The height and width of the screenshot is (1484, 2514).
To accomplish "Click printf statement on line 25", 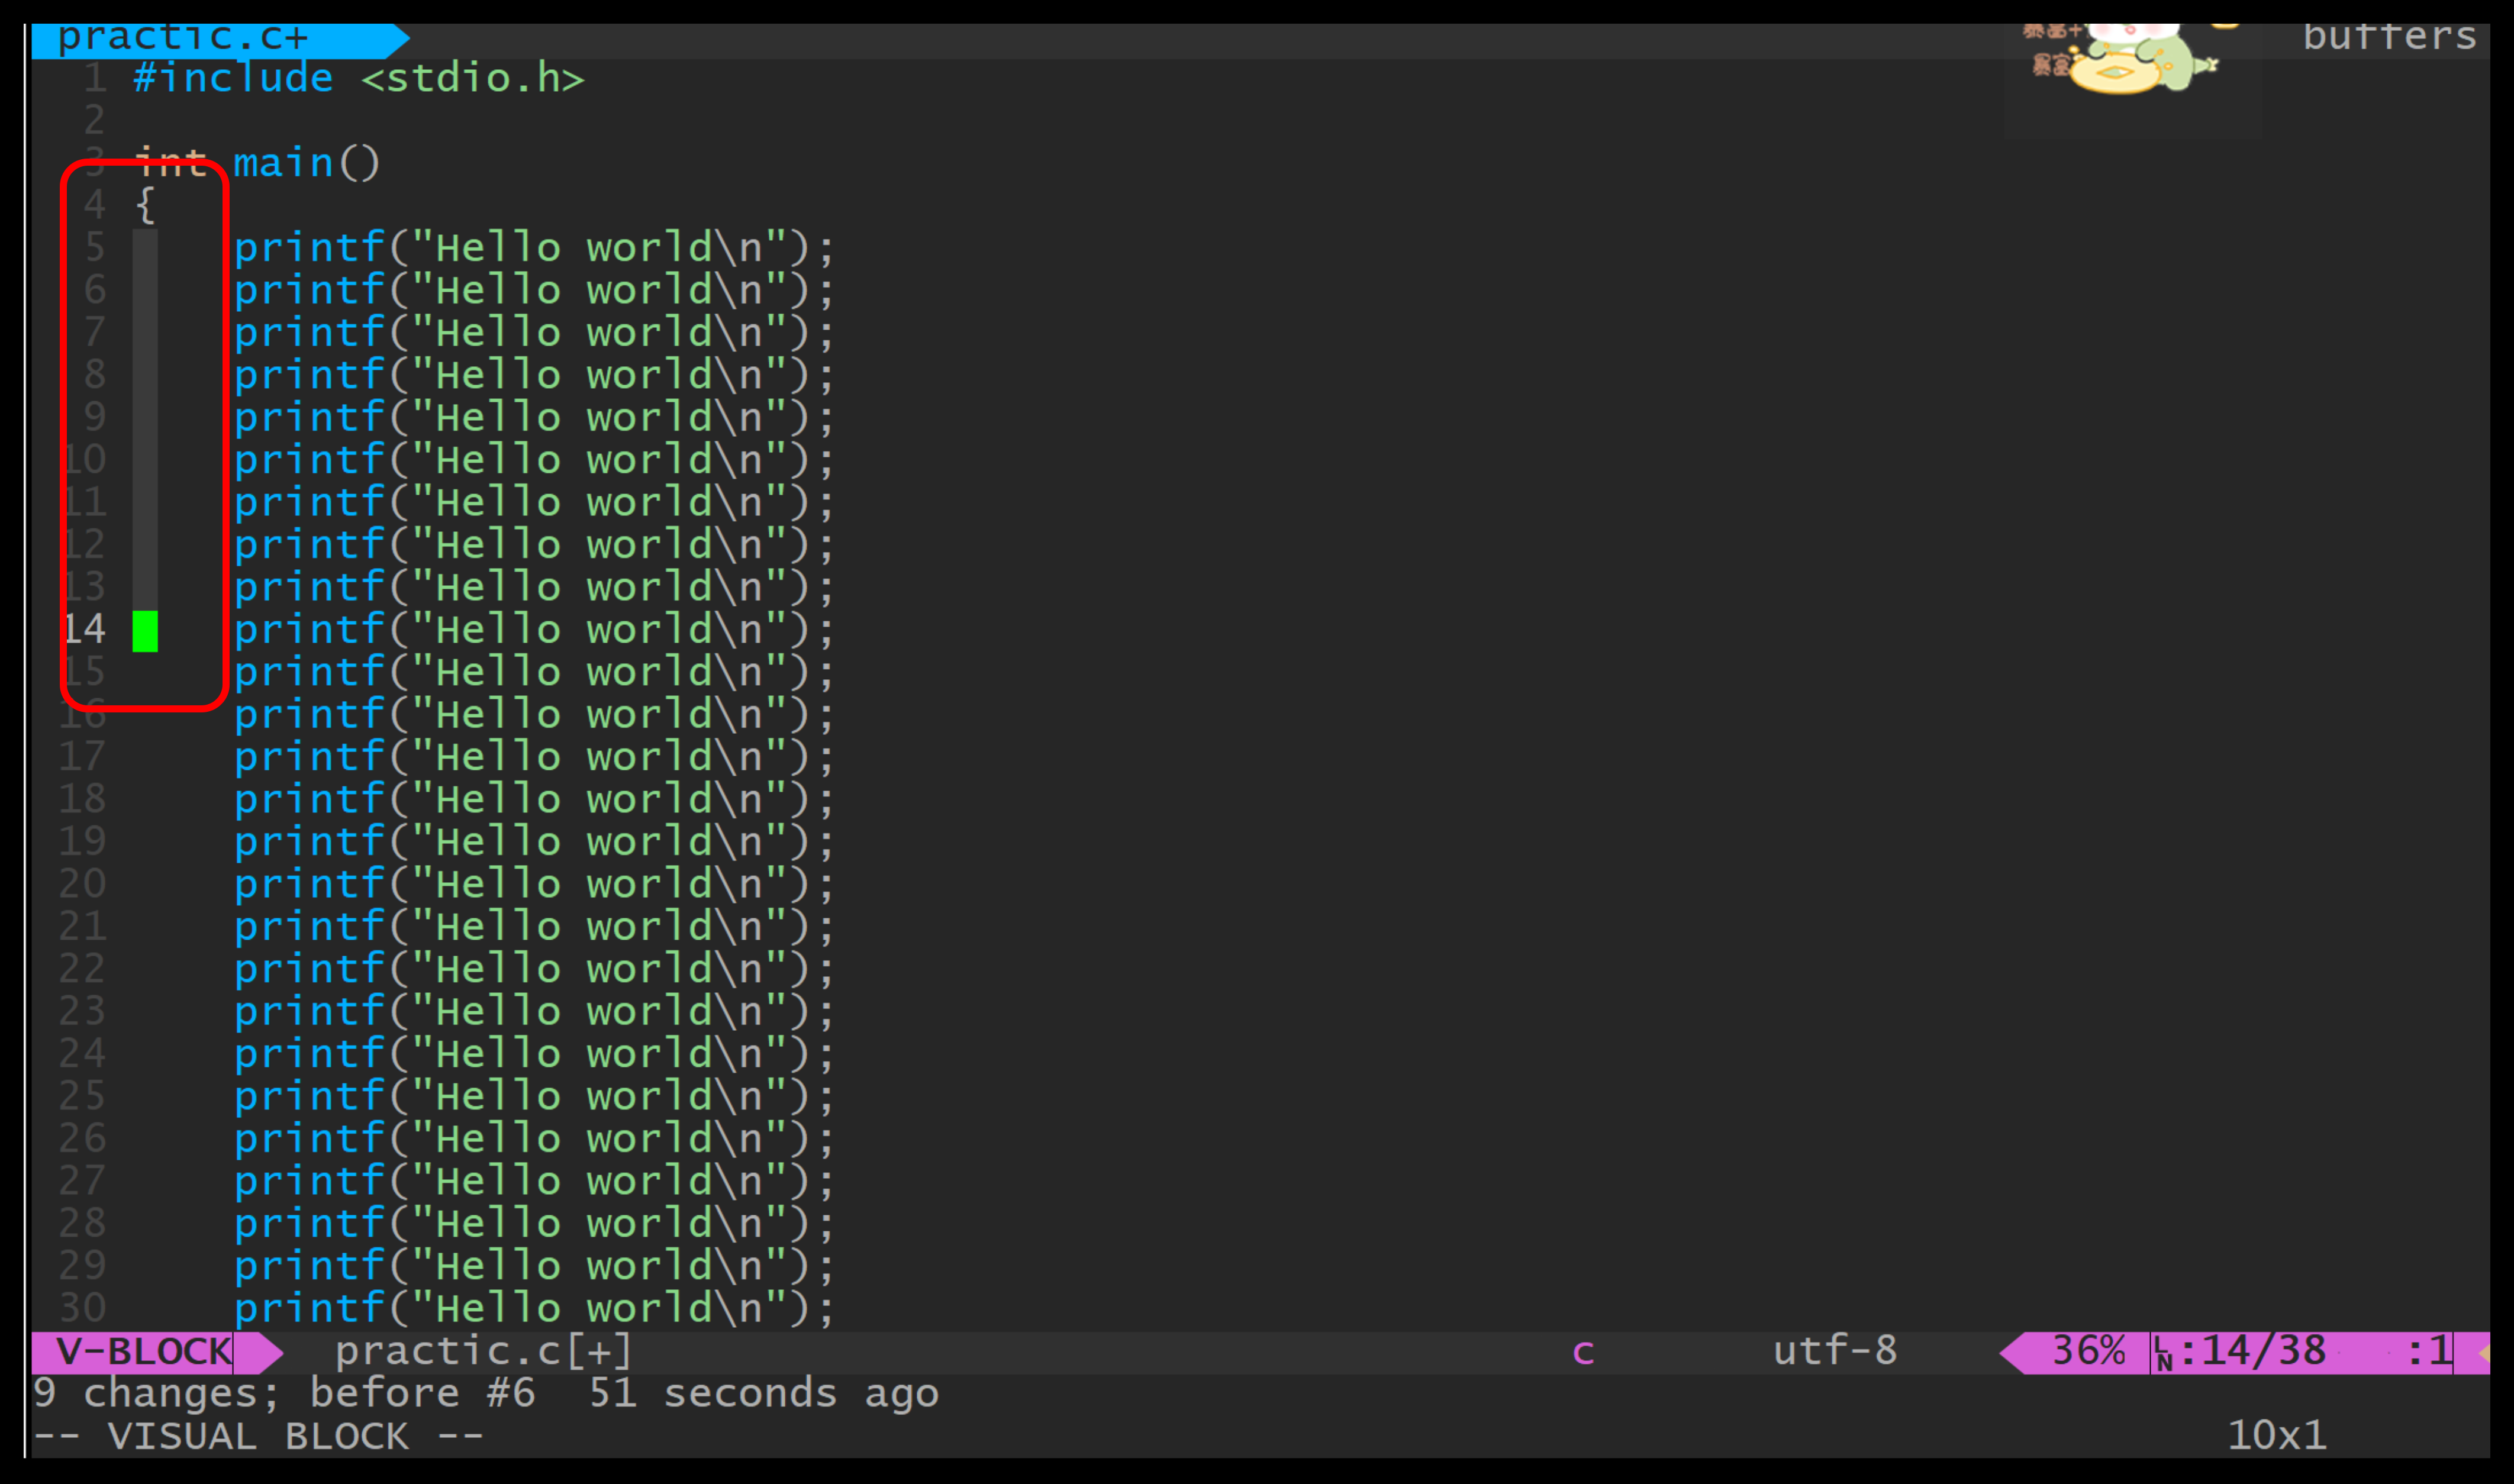I will (534, 1096).
